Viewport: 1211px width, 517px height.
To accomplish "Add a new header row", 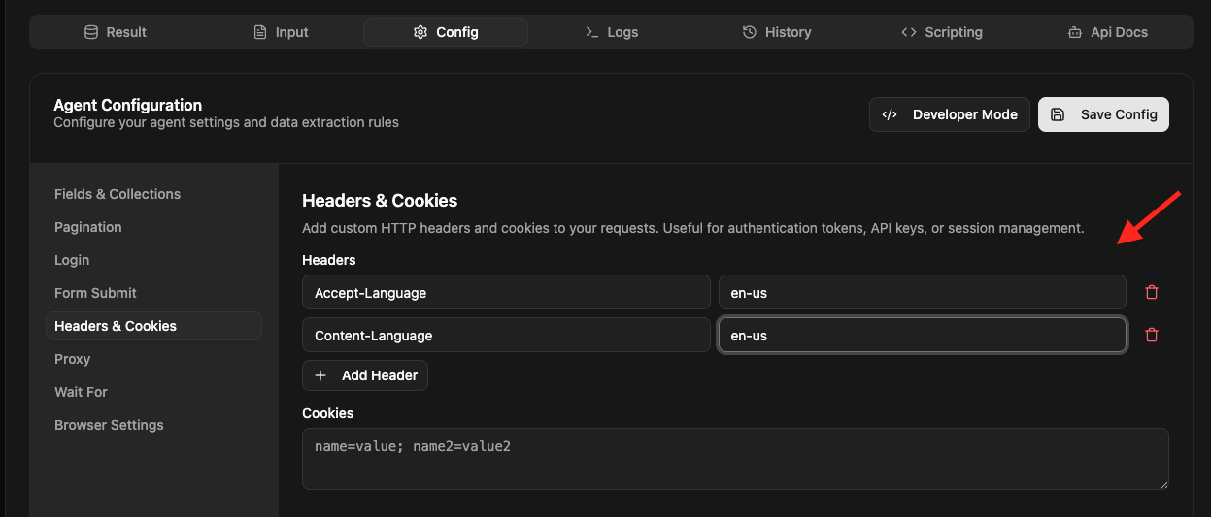I will (365, 375).
